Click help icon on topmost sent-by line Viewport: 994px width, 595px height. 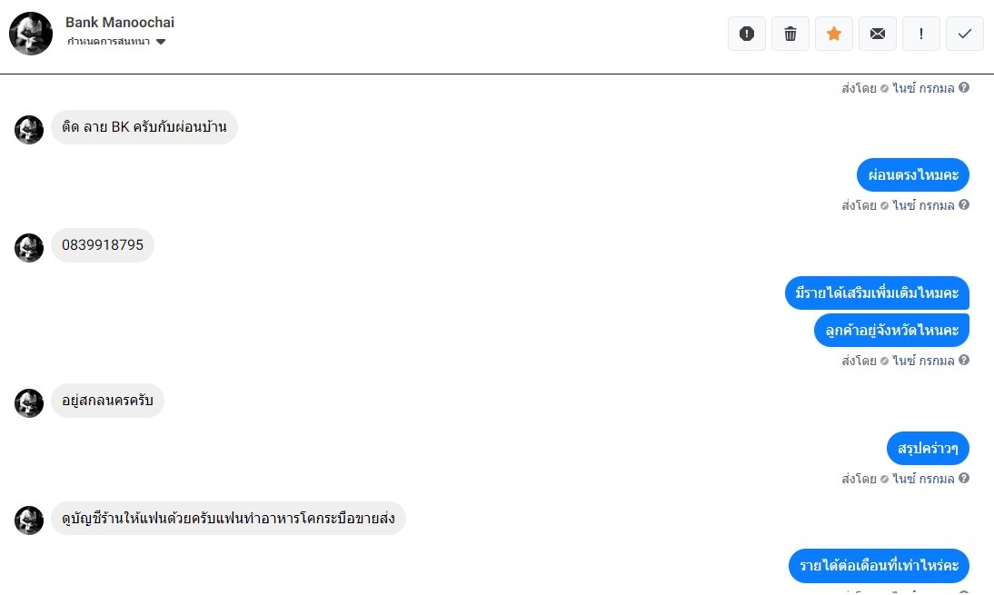click(x=964, y=88)
